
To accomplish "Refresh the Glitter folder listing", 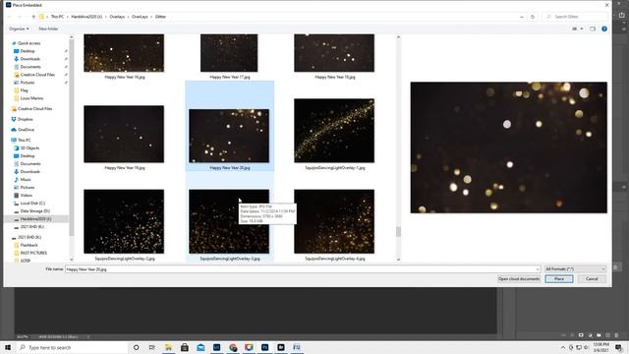I will click(533, 17).
